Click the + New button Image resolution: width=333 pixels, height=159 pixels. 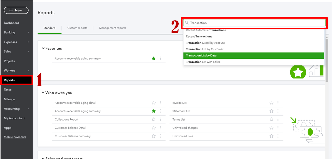16,10
